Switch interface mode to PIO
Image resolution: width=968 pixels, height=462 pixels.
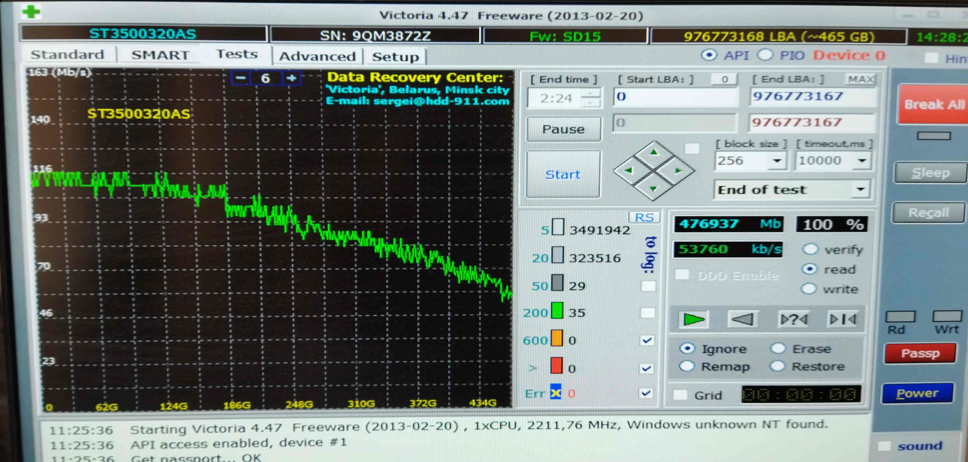[x=765, y=55]
